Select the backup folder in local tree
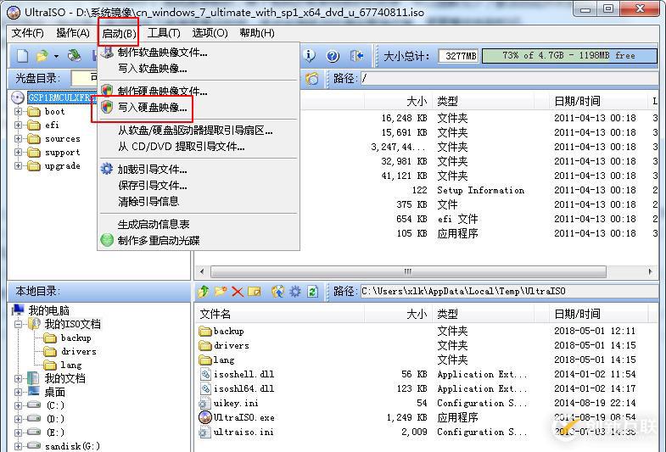 [x=76, y=338]
